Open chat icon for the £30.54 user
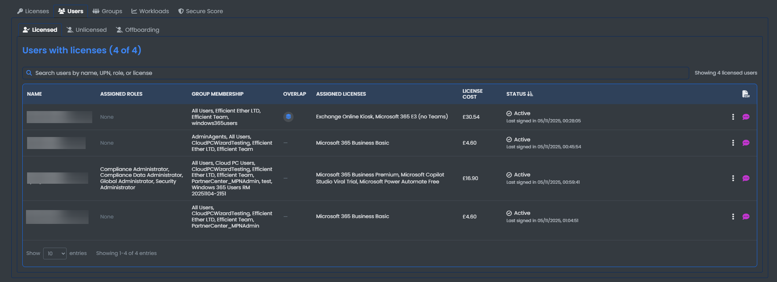Screen dimensions: 777x282 click(746, 117)
